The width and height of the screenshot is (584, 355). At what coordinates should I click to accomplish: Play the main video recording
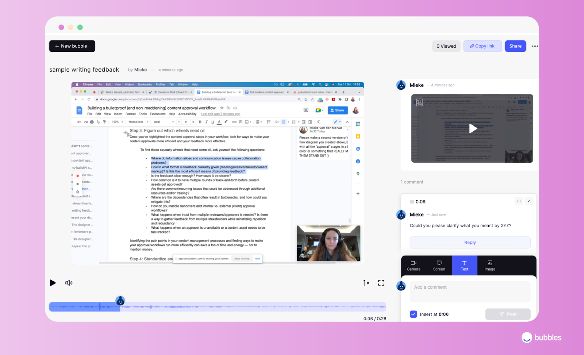(53, 283)
